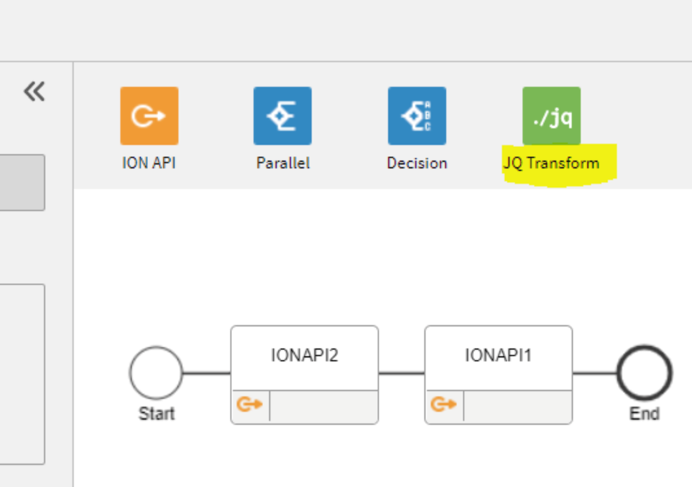The height and width of the screenshot is (487, 692).
Task: Click the JQ Transform label
Action: coord(552,163)
